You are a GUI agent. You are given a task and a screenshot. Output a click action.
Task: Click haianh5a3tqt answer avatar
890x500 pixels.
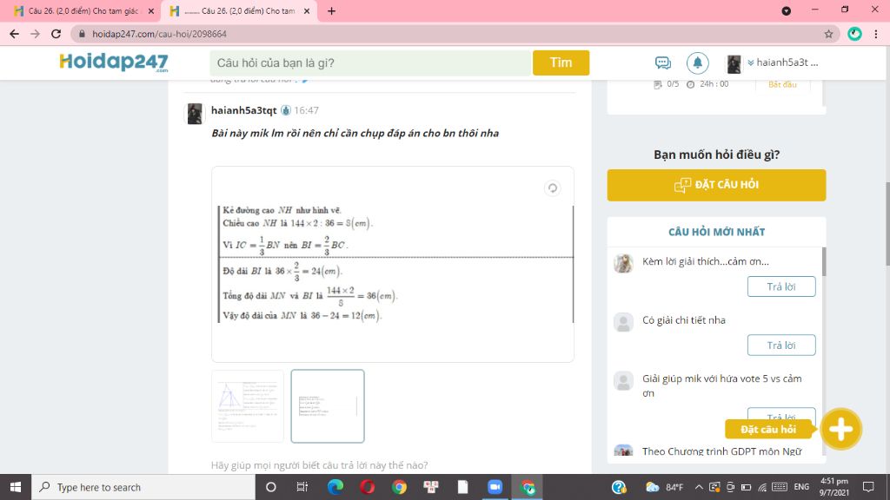click(195, 114)
